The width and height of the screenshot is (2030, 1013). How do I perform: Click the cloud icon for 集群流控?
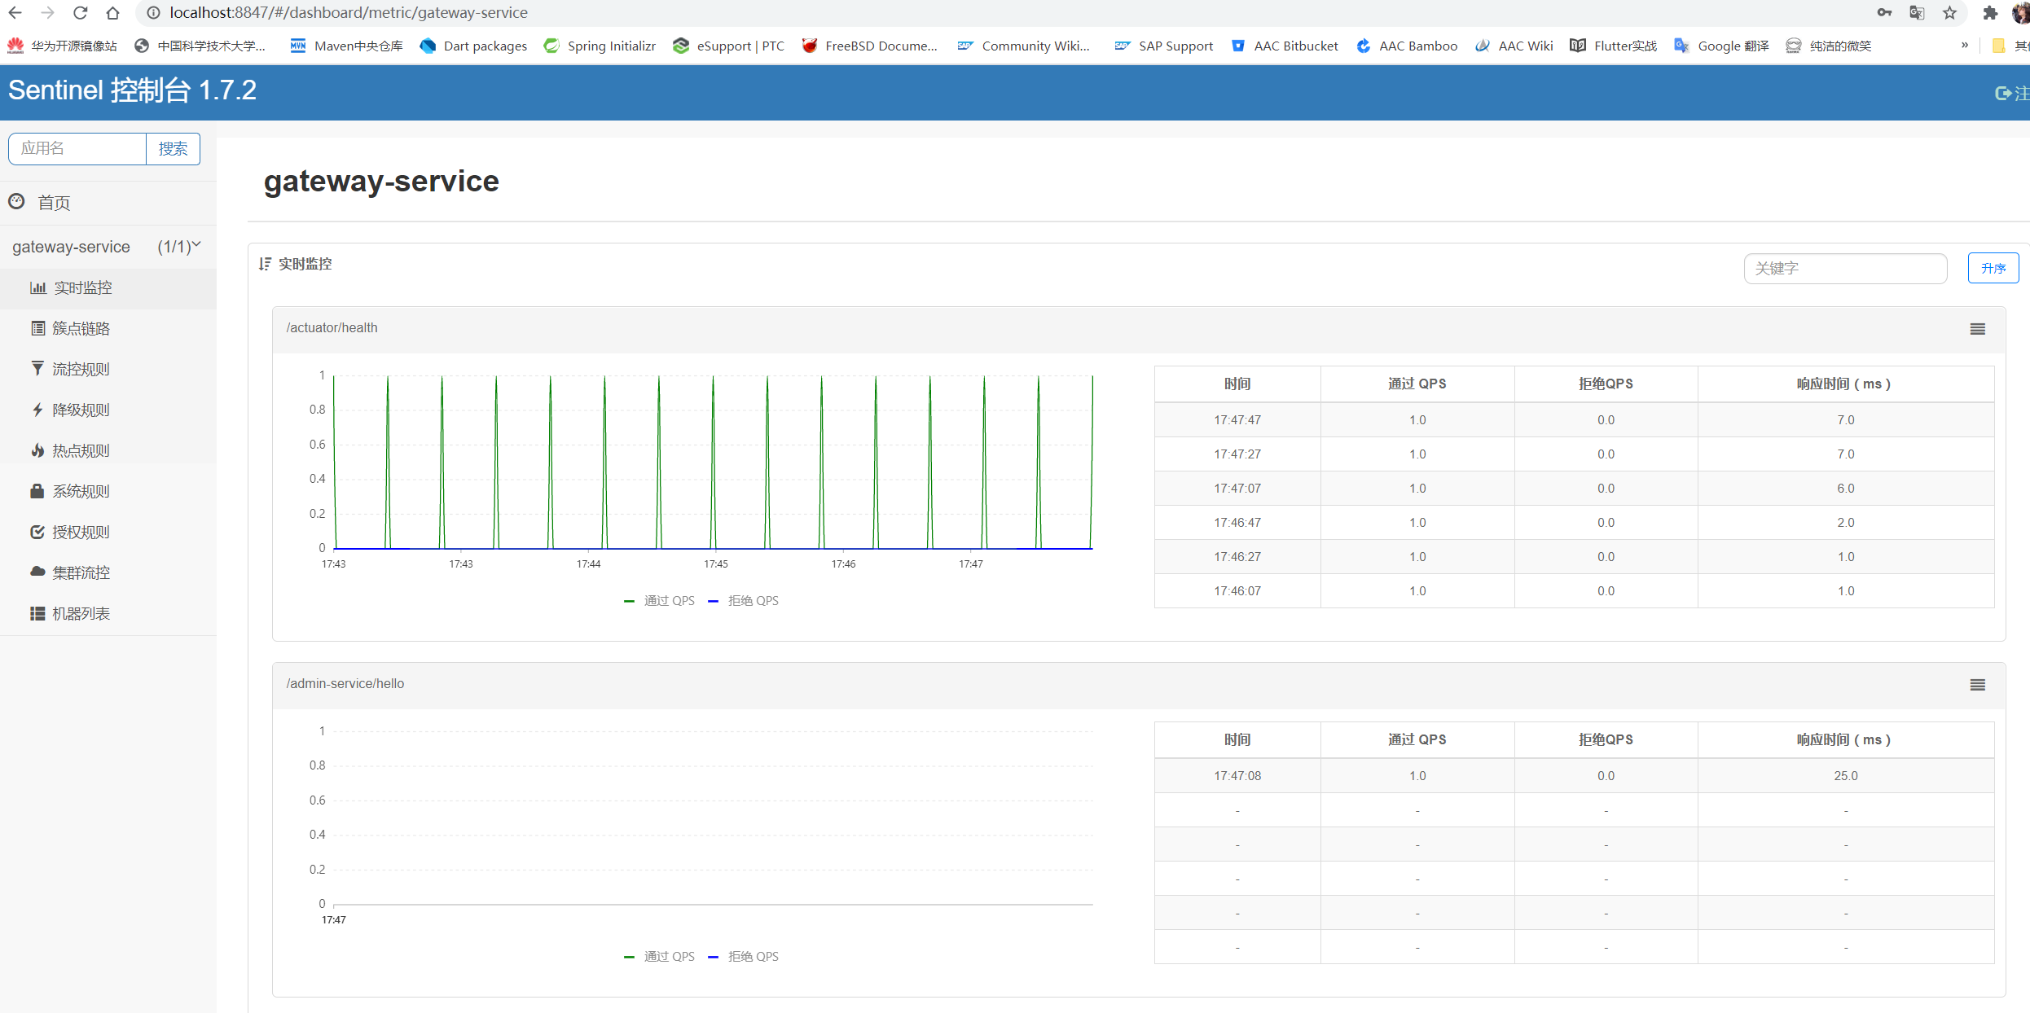(x=37, y=572)
